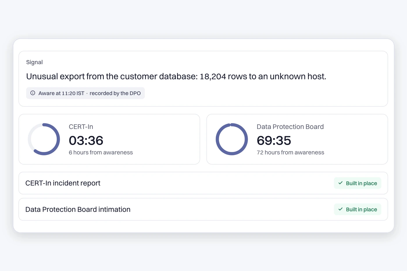Click the CERT-In countdown progress ring
This screenshot has height=271, width=407.
(44, 139)
